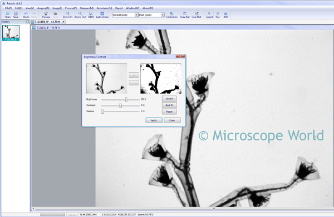
Task: Activate the ROI tool
Action: click(225, 15)
